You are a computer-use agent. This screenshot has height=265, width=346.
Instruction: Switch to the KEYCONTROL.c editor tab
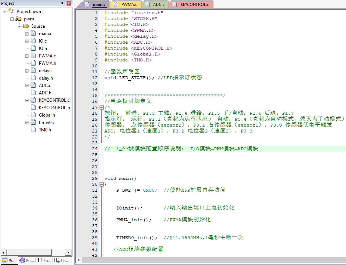point(191,4)
